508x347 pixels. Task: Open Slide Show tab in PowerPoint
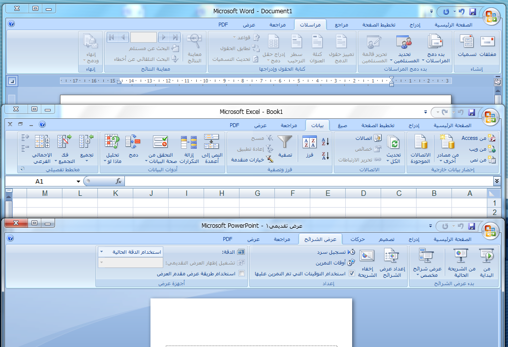(x=320, y=240)
